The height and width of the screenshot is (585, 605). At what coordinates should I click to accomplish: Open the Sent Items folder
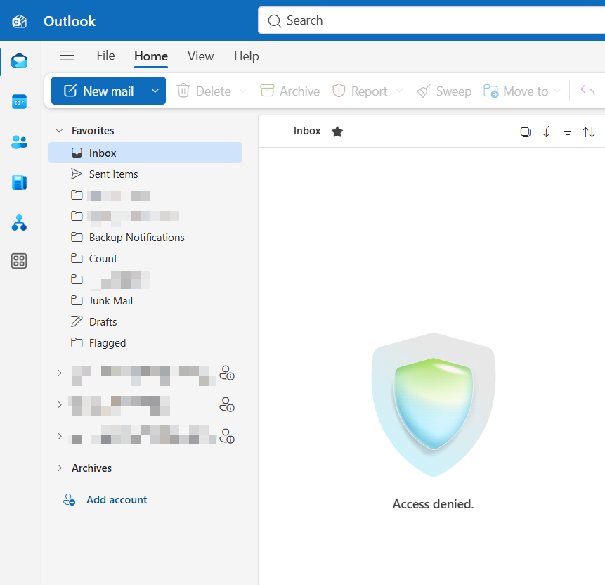click(x=145, y=174)
